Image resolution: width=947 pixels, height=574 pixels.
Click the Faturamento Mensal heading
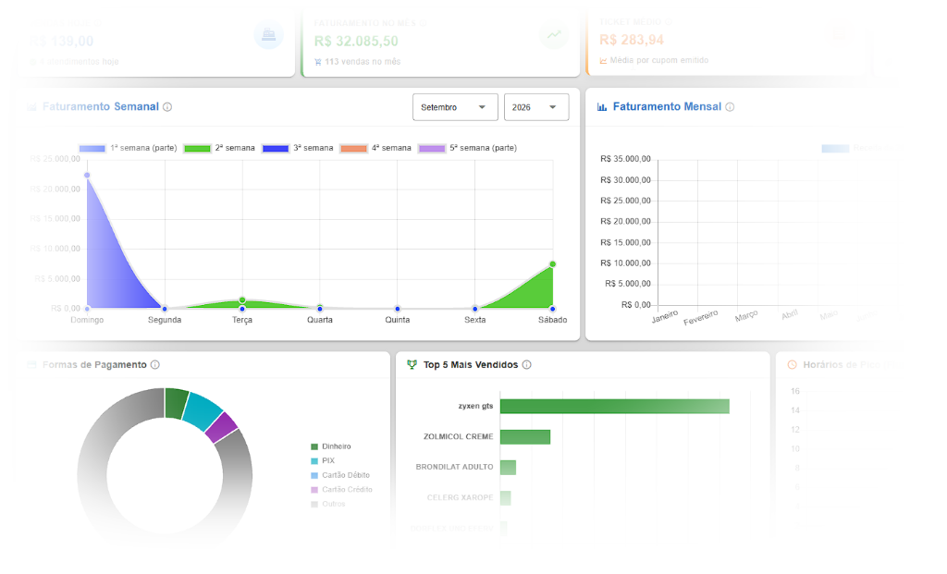[x=667, y=107]
